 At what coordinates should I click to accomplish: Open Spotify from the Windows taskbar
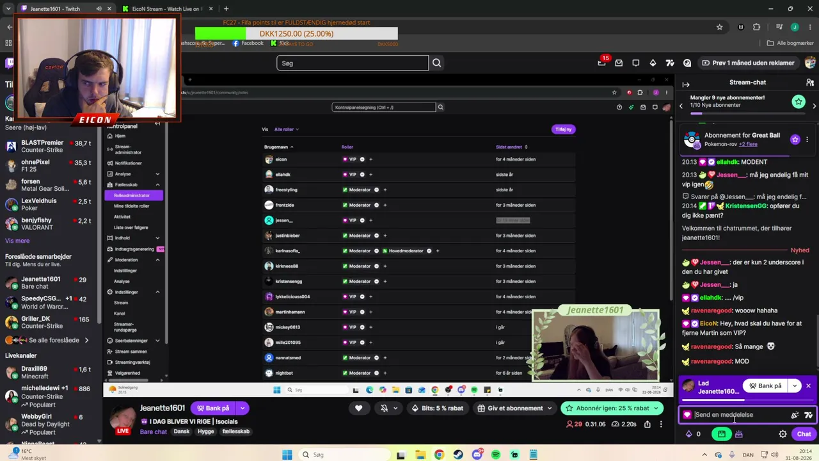coord(496,455)
